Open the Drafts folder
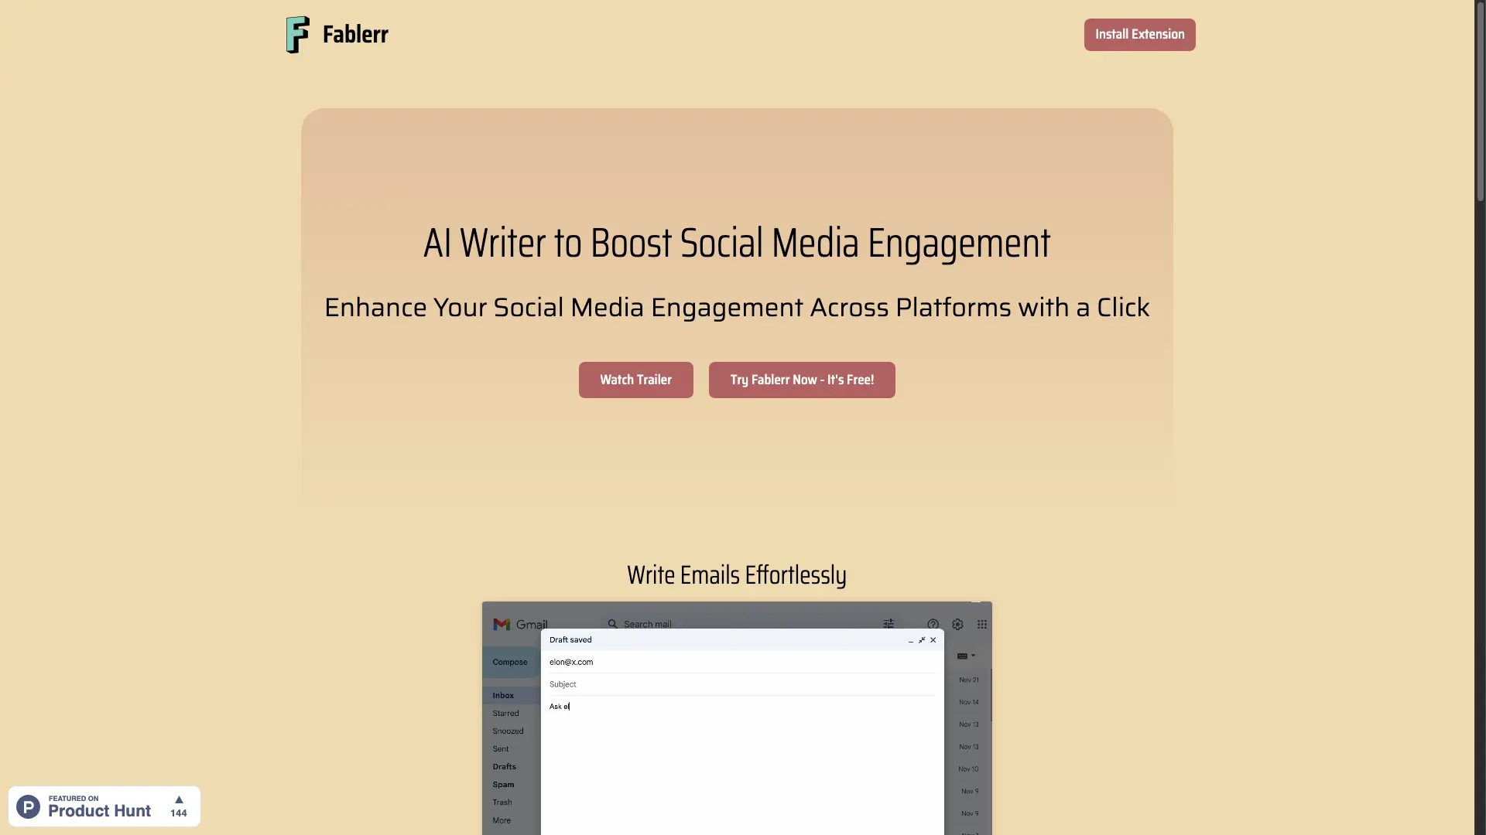Image resolution: width=1486 pixels, height=835 pixels. click(x=504, y=766)
